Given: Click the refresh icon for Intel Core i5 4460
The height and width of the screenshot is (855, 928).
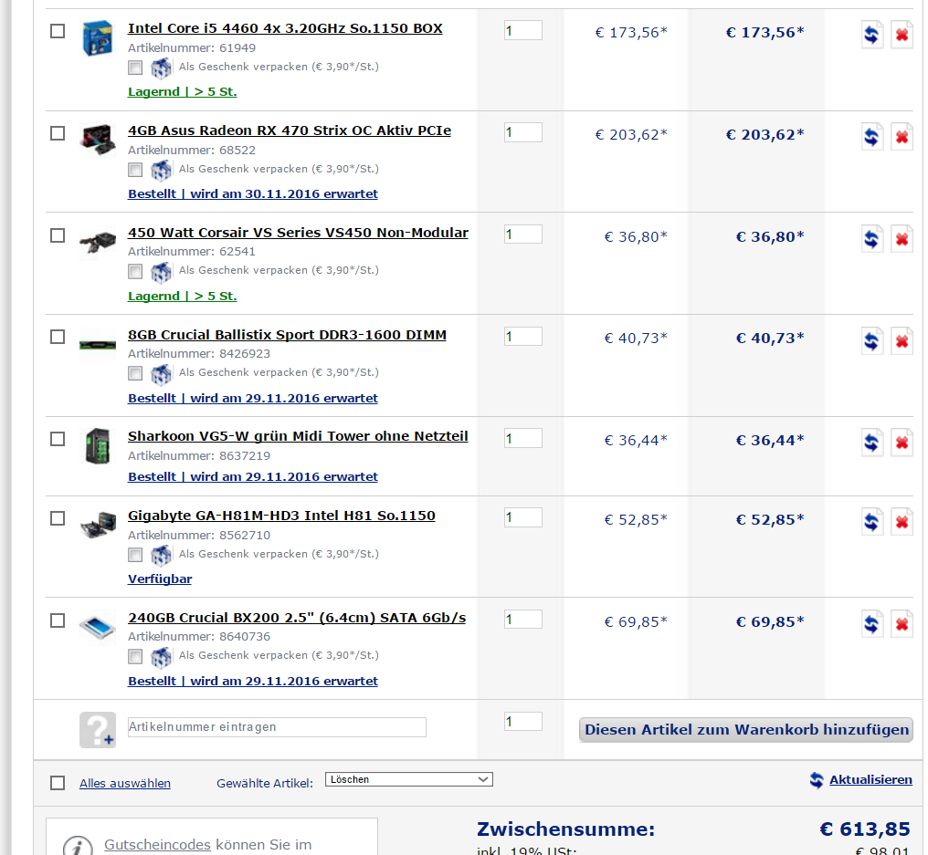Looking at the screenshot, I should (x=871, y=35).
